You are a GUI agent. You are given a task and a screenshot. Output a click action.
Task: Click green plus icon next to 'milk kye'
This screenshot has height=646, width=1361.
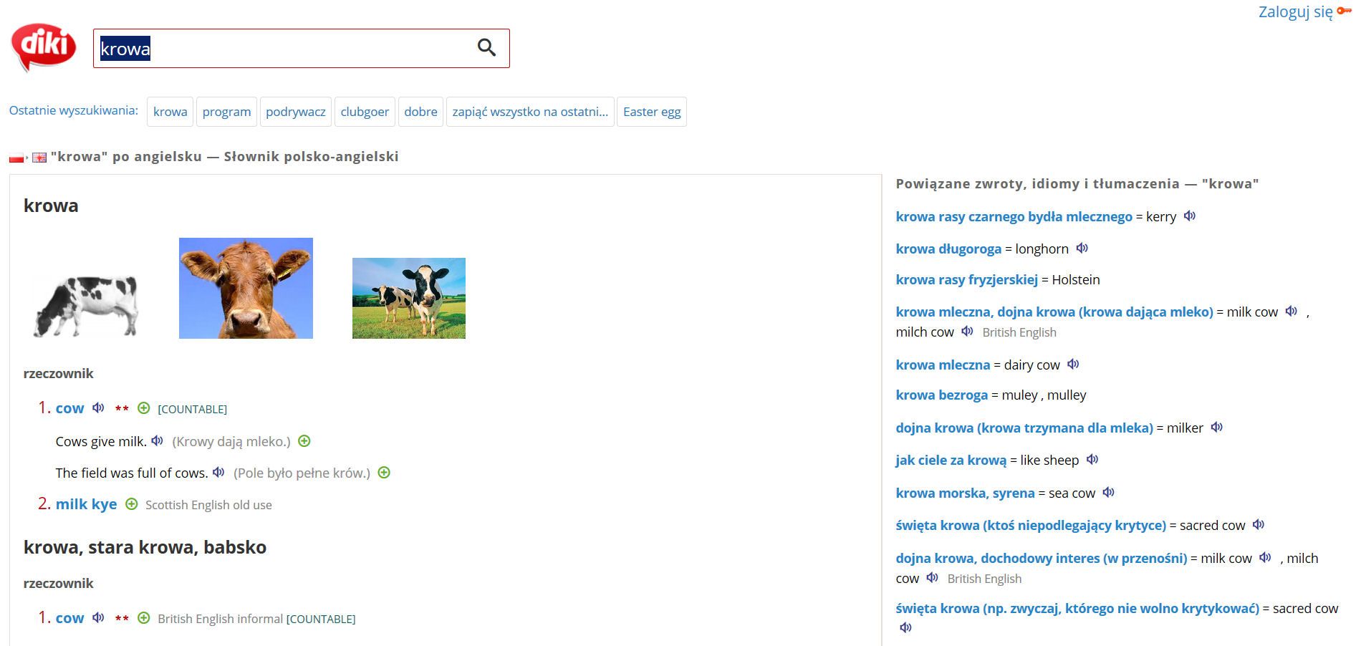[x=131, y=503]
